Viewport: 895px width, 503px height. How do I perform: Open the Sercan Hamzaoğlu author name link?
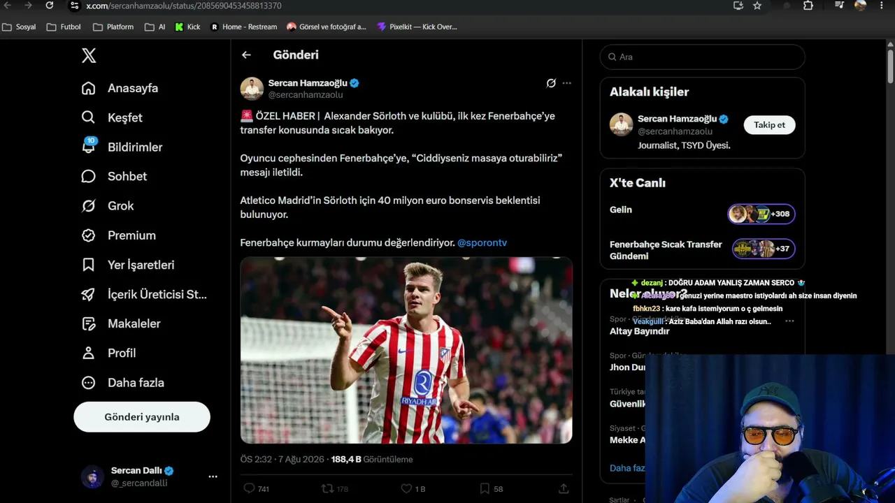[x=308, y=83]
